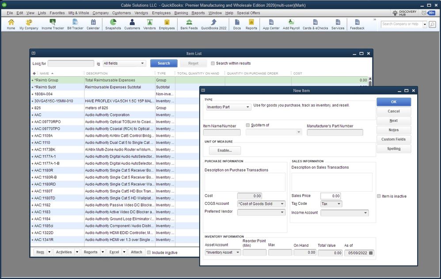
Task: Open the Reports menu in menu bar
Action: [198, 13]
